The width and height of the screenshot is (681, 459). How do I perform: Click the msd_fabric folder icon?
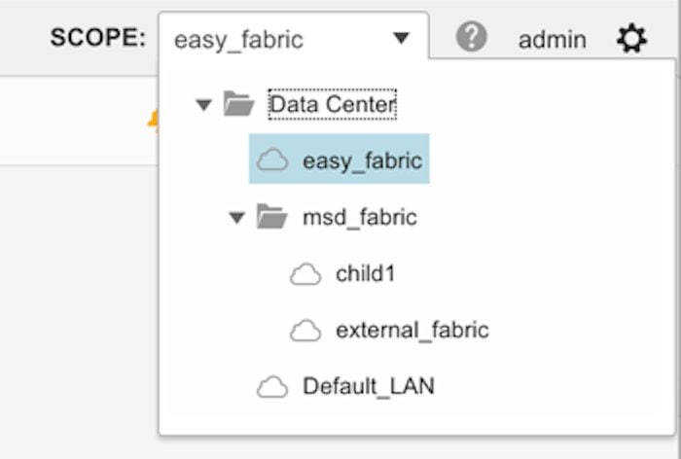pyautogui.click(x=271, y=217)
